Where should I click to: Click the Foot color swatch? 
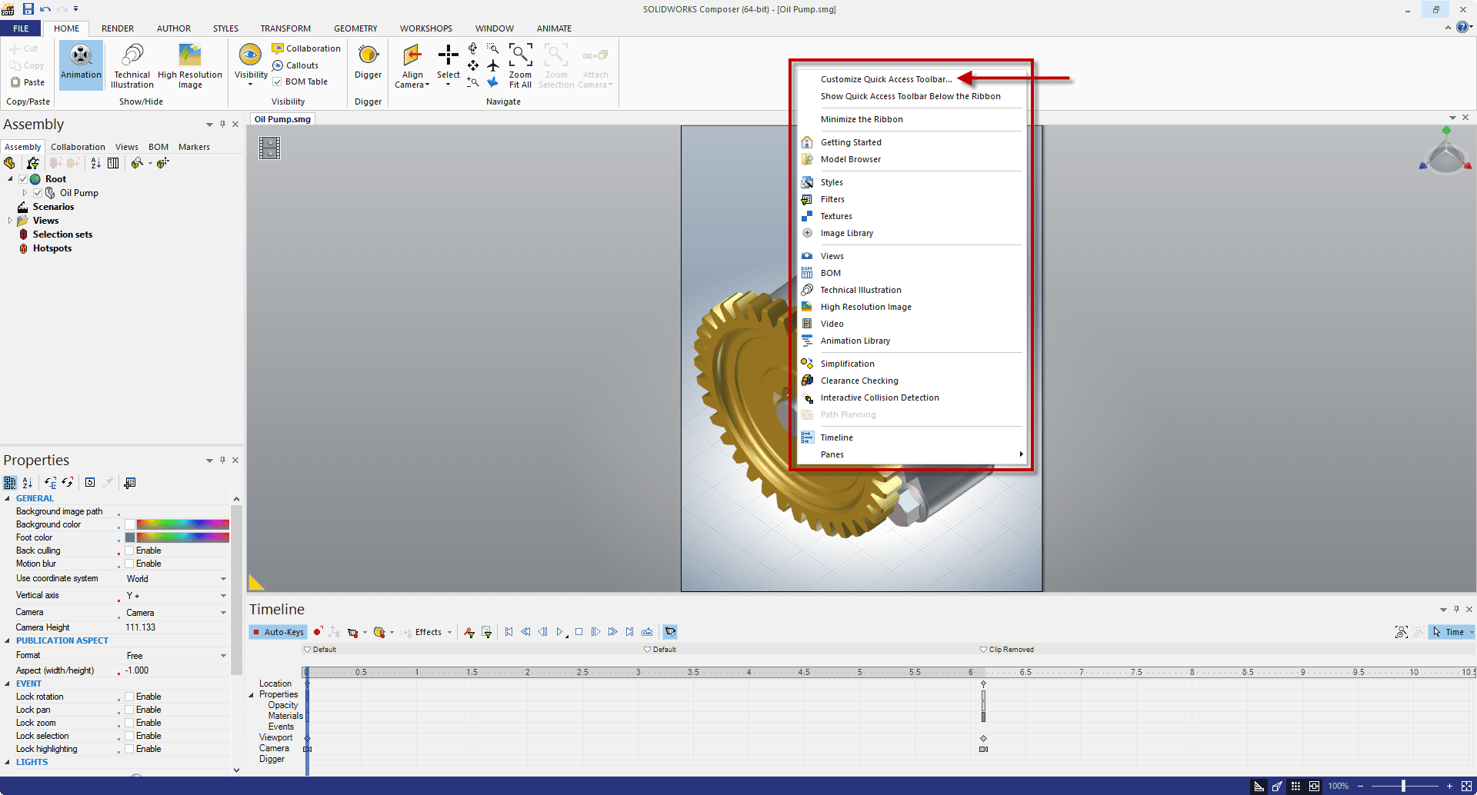coord(130,537)
